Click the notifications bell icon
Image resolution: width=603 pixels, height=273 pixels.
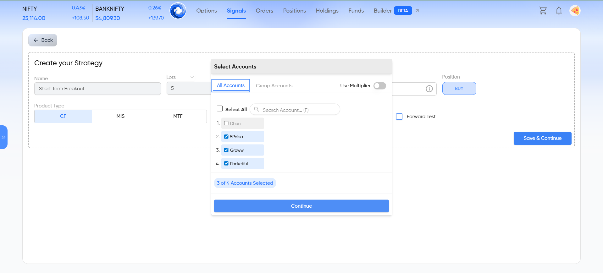(559, 11)
